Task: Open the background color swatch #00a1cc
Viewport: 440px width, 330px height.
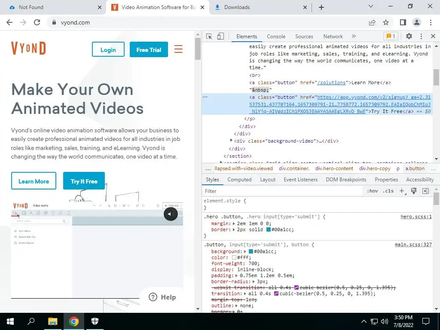Action: coord(251,251)
